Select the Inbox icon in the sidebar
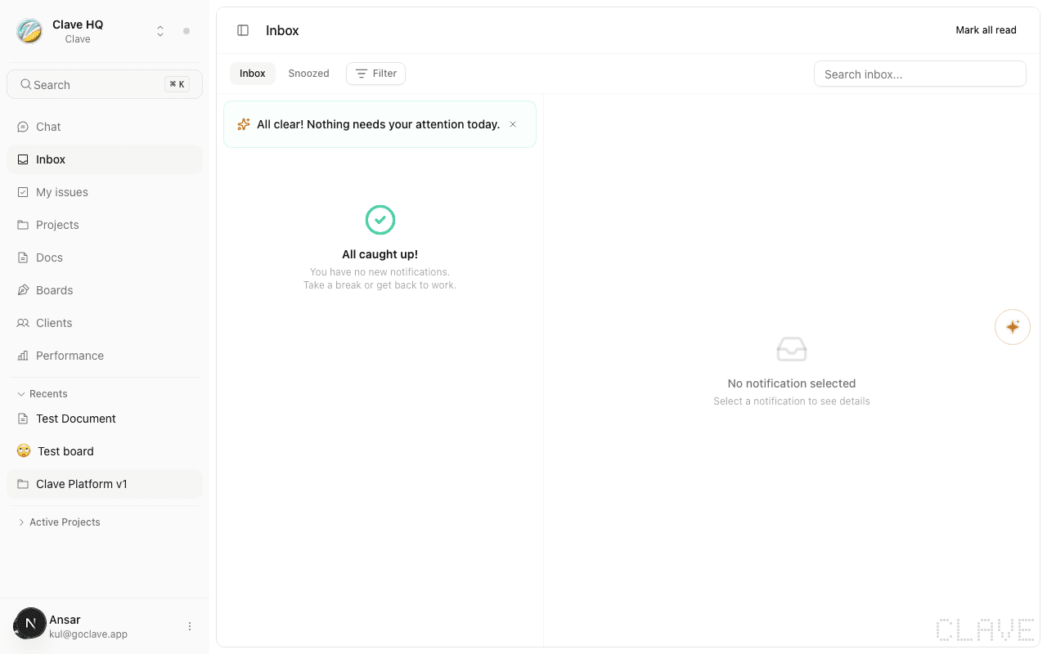The width and height of the screenshot is (1047, 654). pos(22,159)
